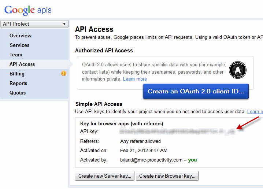
Task: Open the Quotas section
Action: click(x=18, y=93)
